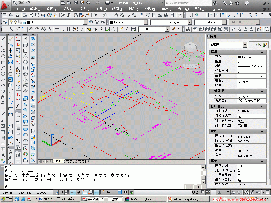
Task: Select the Line draw tool
Action: tap(3, 39)
